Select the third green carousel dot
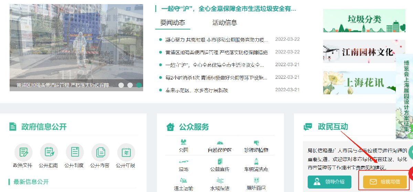This screenshot has width=413, height=192. [x=139, y=85]
